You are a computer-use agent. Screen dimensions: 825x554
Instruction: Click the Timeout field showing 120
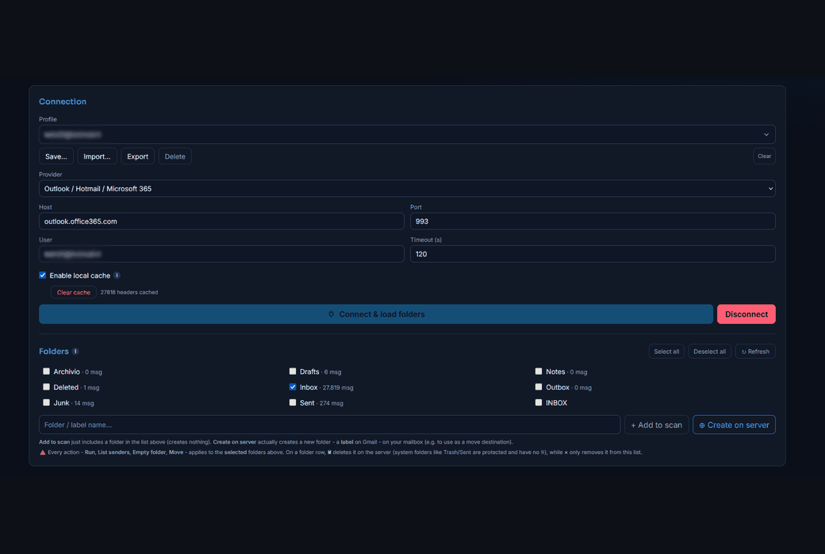pyautogui.click(x=593, y=254)
